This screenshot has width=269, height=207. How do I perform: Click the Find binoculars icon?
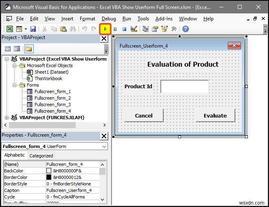click(x=72, y=29)
